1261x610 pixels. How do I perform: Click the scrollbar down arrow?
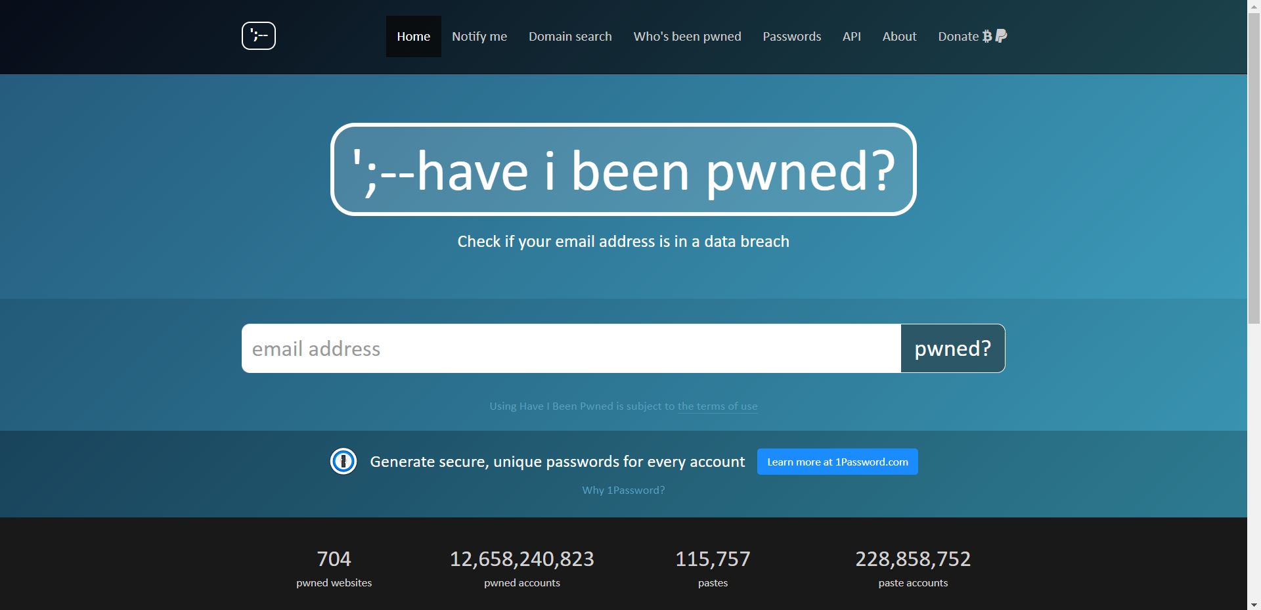click(x=1254, y=605)
